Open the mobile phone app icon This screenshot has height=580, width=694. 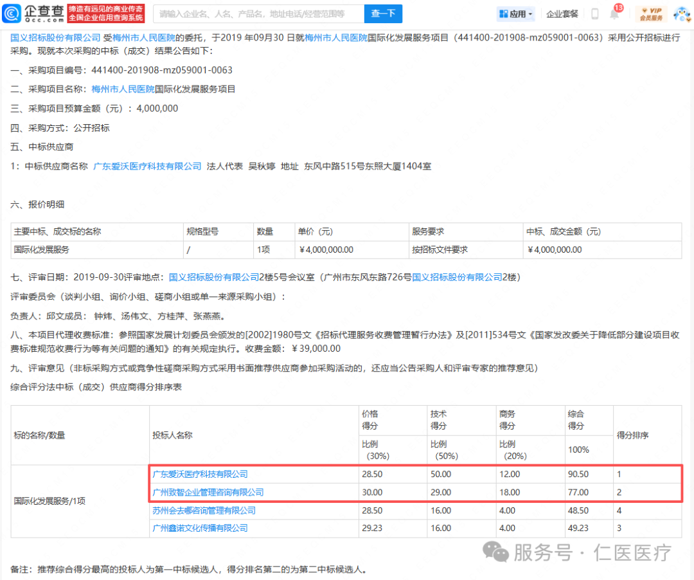tap(594, 14)
